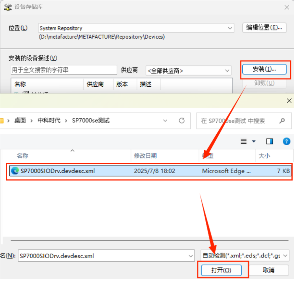Select SP7000se测试 breadcrumb segment
The width and height of the screenshot is (294, 282).
click(91, 120)
